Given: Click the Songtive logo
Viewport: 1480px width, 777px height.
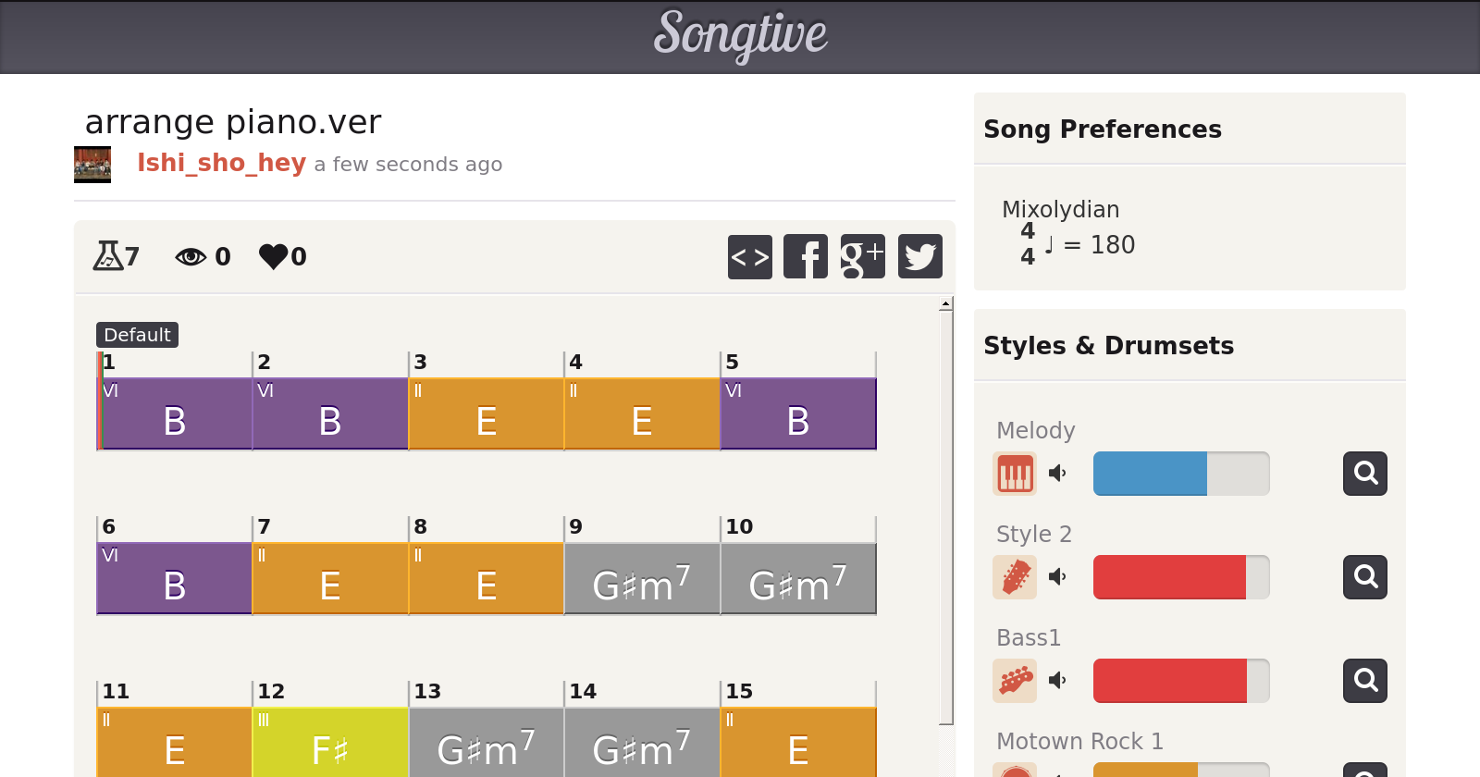Looking at the screenshot, I should point(740,35).
